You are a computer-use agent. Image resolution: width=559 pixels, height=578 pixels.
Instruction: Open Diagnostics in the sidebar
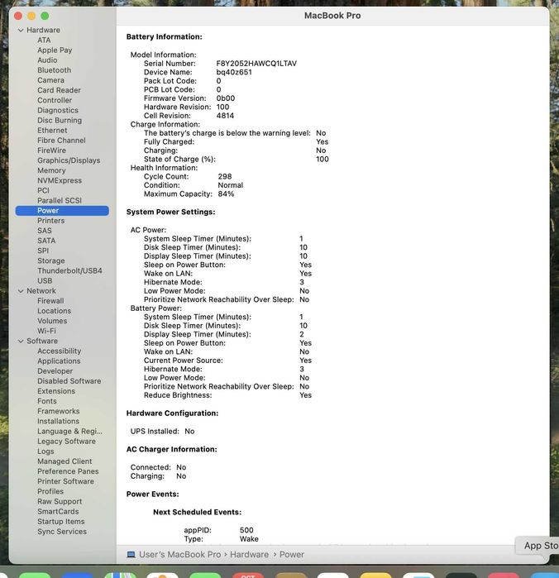(x=58, y=110)
